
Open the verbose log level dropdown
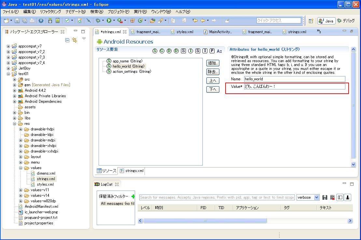tap(316, 197)
